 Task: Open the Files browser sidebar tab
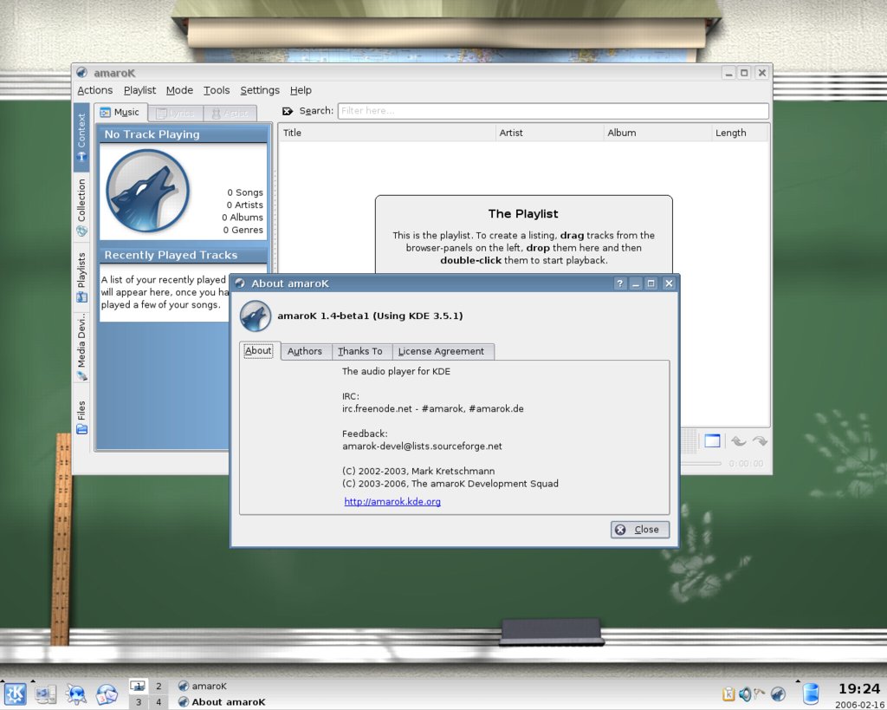coord(81,417)
